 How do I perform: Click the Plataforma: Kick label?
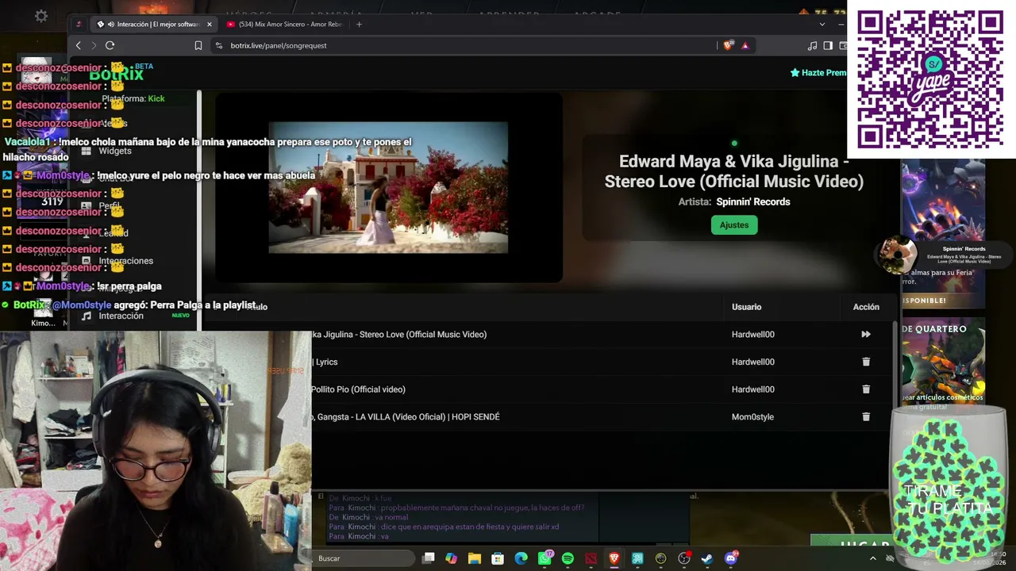pyautogui.click(x=133, y=98)
